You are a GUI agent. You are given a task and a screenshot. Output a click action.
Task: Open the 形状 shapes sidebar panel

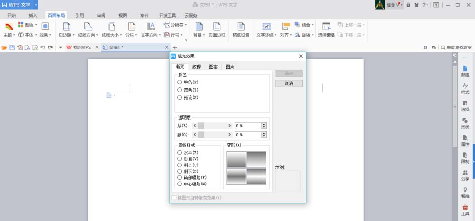click(465, 123)
